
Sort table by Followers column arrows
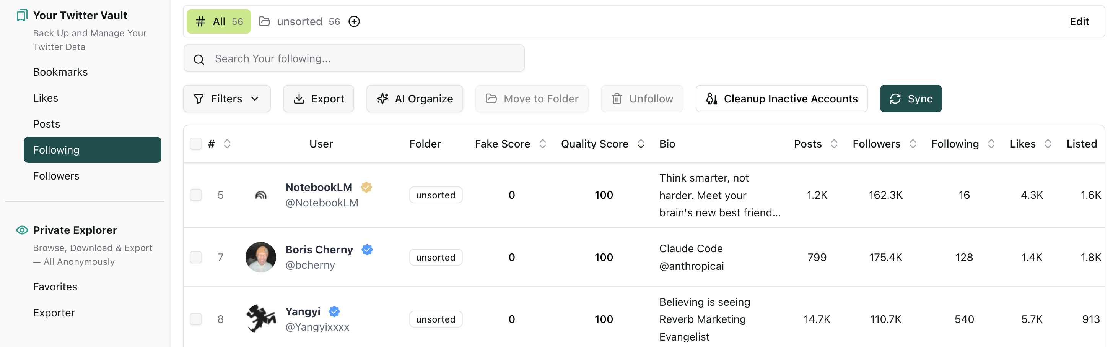(x=913, y=144)
